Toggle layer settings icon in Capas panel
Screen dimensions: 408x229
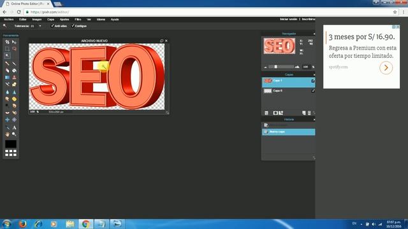(x=266, y=113)
